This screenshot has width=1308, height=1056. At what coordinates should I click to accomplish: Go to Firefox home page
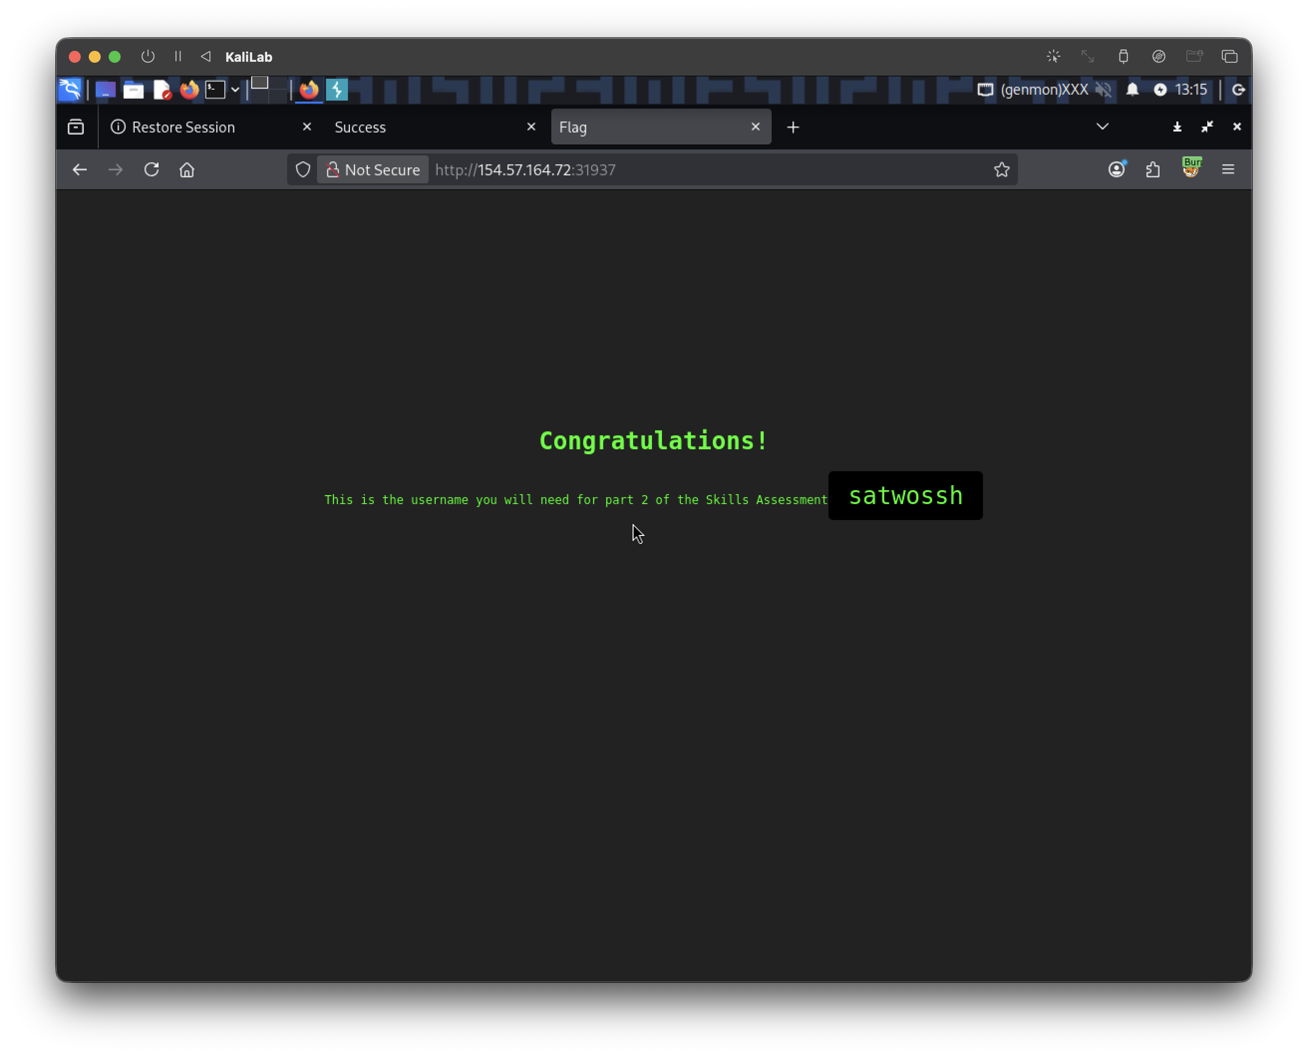coord(187,170)
